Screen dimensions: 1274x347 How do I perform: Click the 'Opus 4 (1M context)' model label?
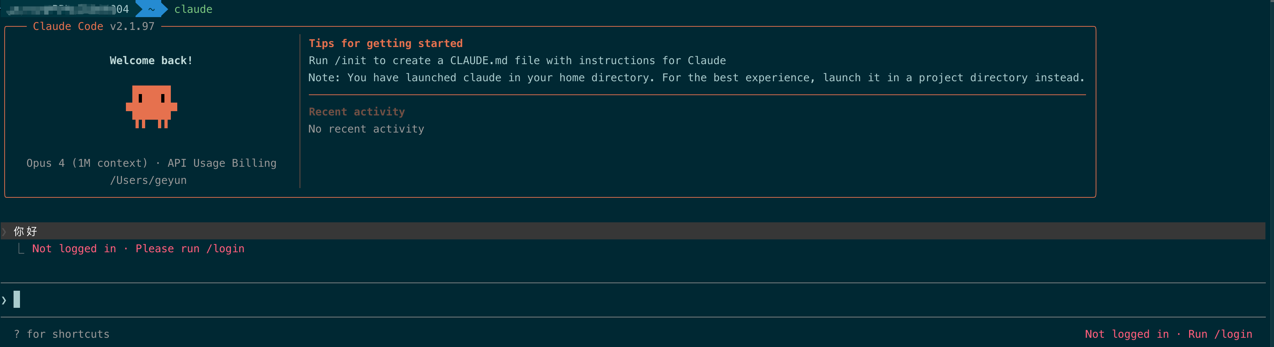pyautogui.click(x=87, y=163)
